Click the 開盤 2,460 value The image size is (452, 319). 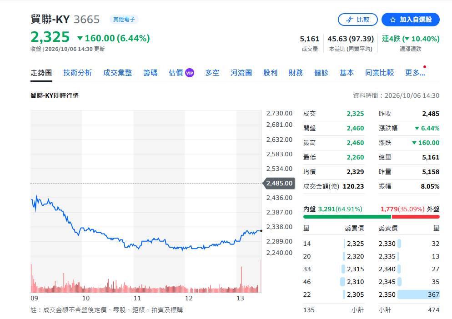click(355, 128)
